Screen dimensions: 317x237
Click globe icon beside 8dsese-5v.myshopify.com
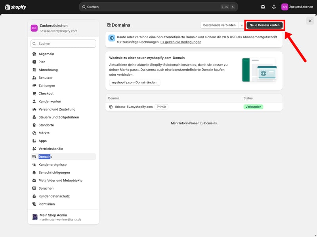pos(111,107)
